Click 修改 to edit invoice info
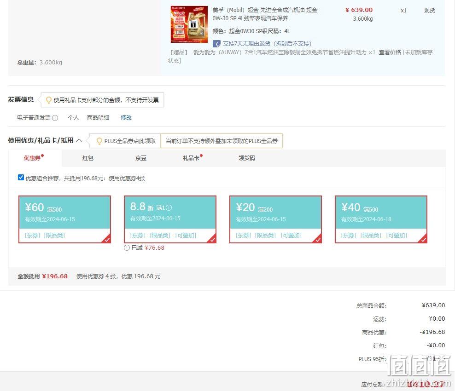The image size is (455, 391). click(x=126, y=118)
